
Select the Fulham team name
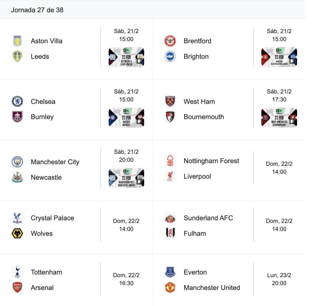click(195, 233)
